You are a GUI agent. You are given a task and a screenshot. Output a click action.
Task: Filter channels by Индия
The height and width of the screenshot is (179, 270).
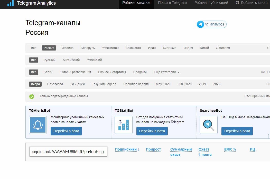[x=188, y=48]
